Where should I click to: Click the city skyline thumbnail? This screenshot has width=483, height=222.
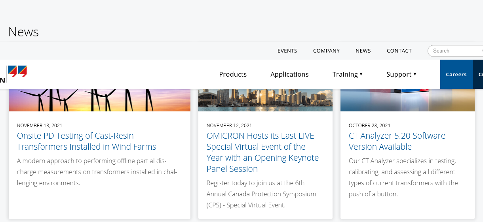tap(265, 100)
